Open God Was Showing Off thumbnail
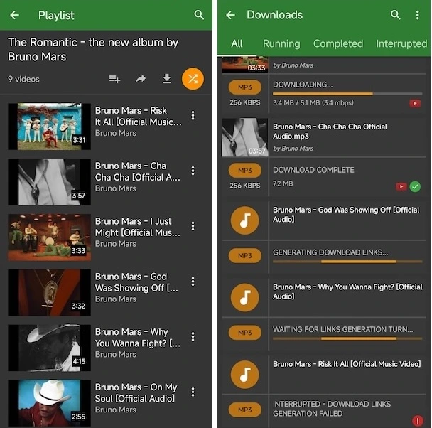 pyautogui.click(x=49, y=292)
